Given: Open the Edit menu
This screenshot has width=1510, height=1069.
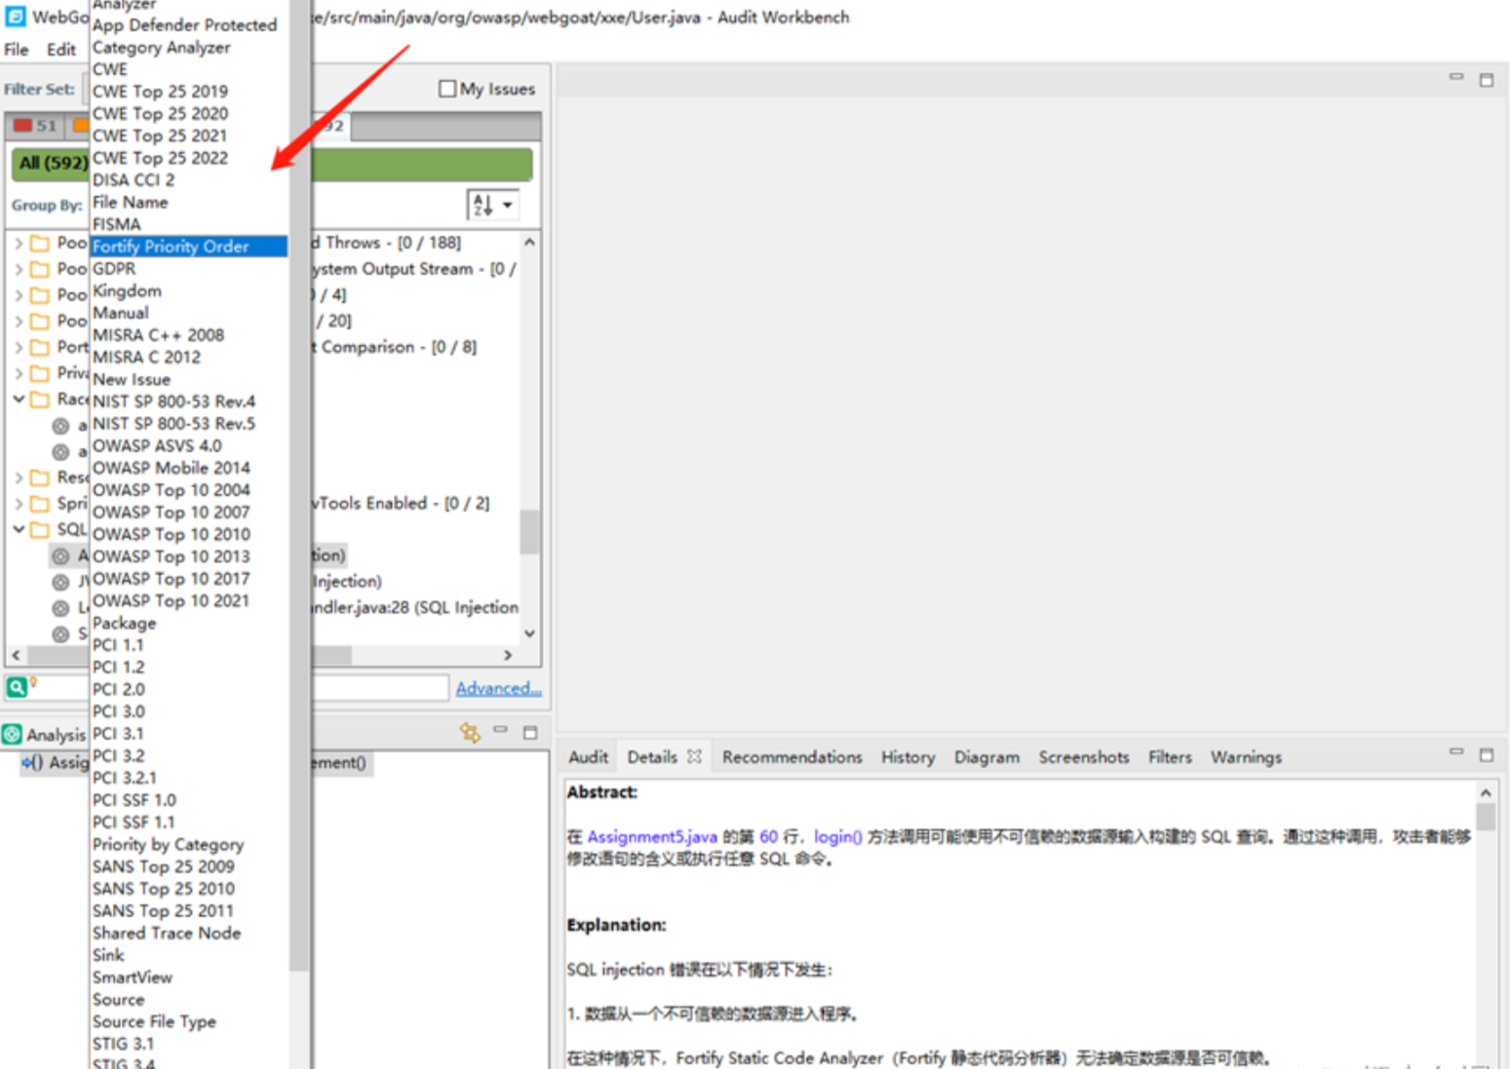Looking at the screenshot, I should click(60, 50).
